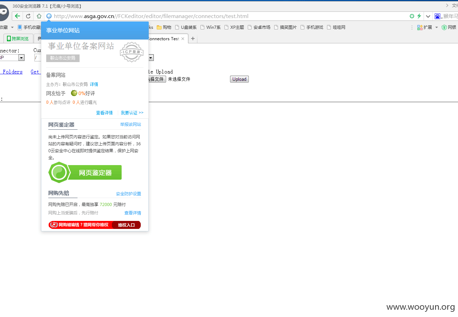This screenshot has width=458, height=317.
Task: Click the 举报该网站 report link
Action: tap(131, 124)
